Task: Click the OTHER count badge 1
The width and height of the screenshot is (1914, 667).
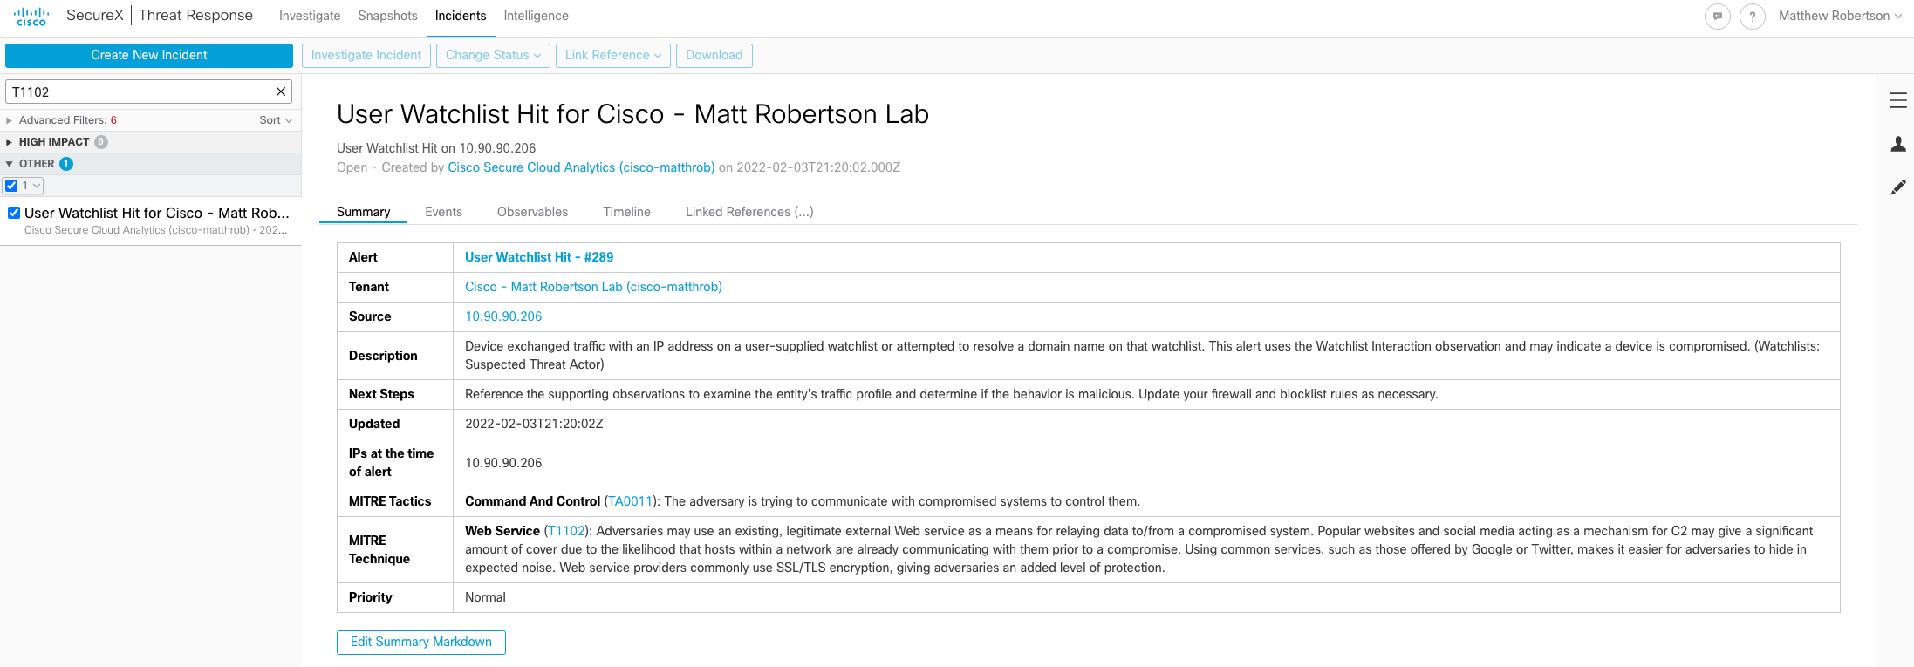Action: 66,164
